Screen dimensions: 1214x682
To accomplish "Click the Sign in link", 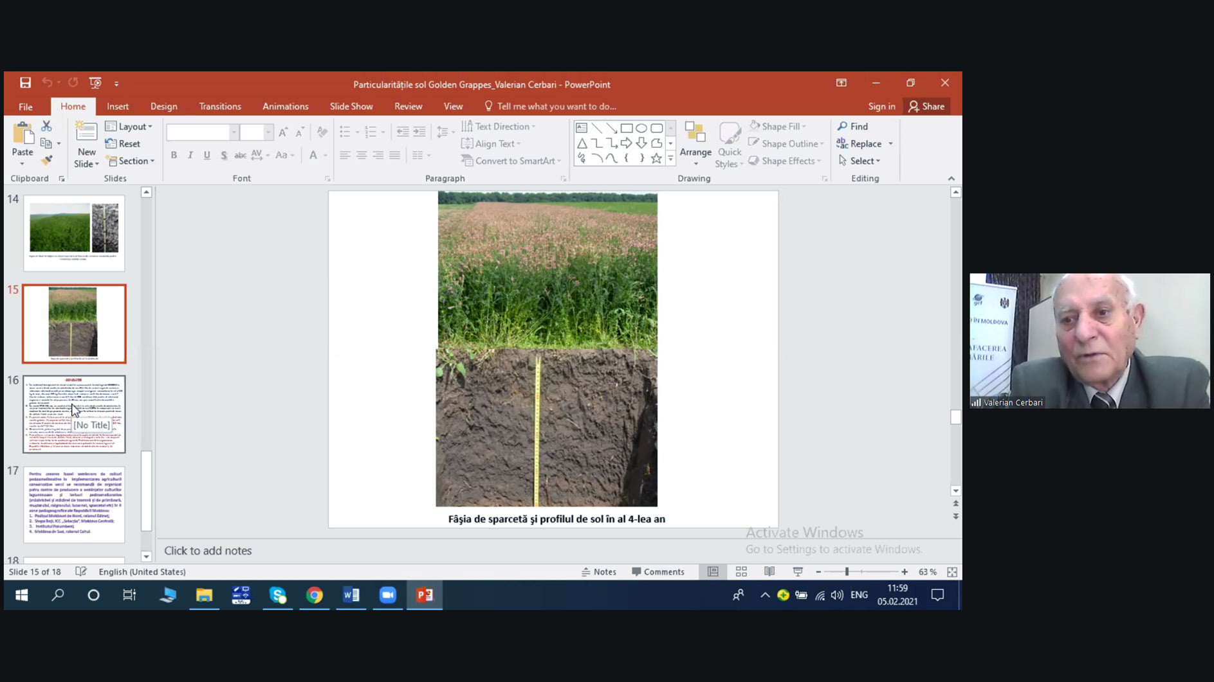I will tap(881, 107).
